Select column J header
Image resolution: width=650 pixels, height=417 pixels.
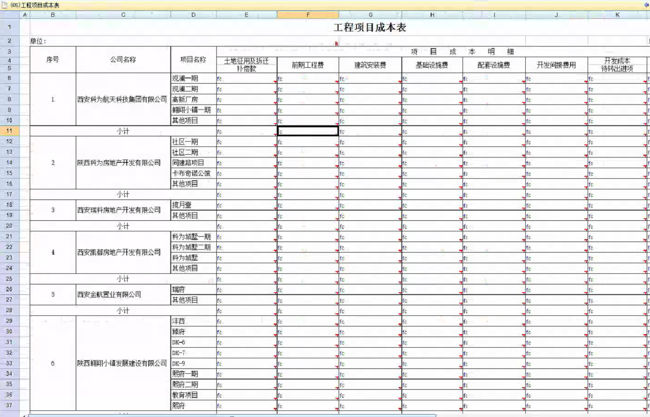tap(557, 15)
